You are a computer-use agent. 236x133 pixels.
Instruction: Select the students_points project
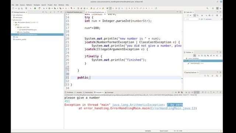coord(21,40)
